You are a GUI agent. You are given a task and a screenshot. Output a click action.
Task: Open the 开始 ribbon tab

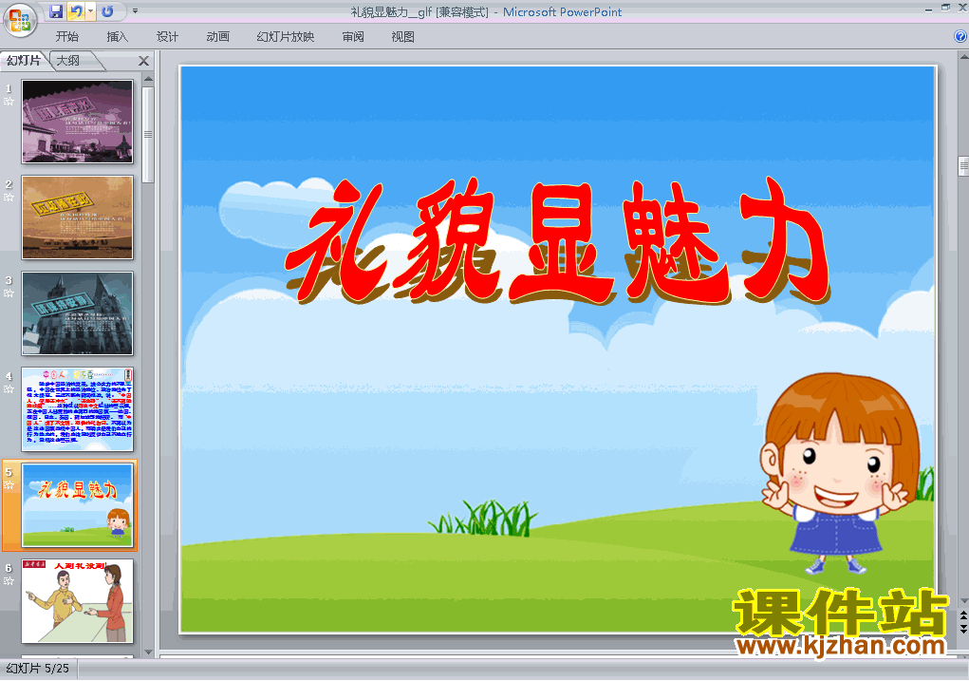click(66, 37)
